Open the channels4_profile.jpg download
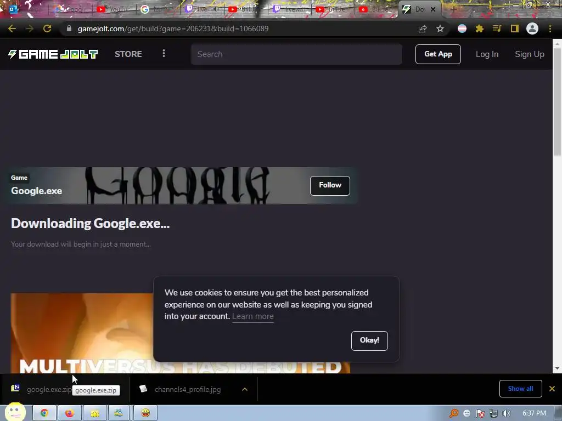The image size is (562, 421). [188, 390]
